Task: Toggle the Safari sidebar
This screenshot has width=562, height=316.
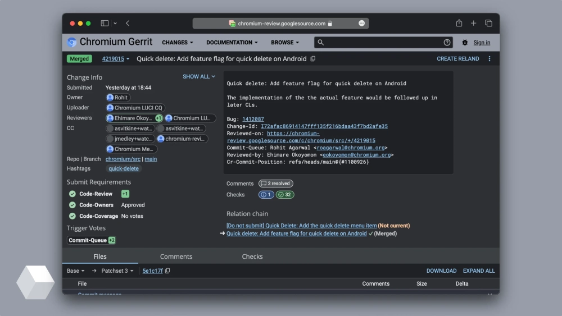Action: 105,24
